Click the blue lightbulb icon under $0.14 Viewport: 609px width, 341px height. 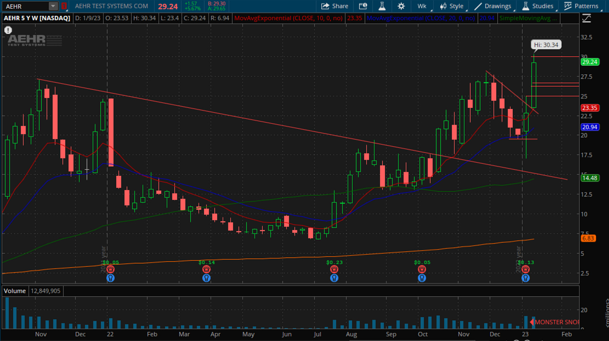(x=207, y=278)
